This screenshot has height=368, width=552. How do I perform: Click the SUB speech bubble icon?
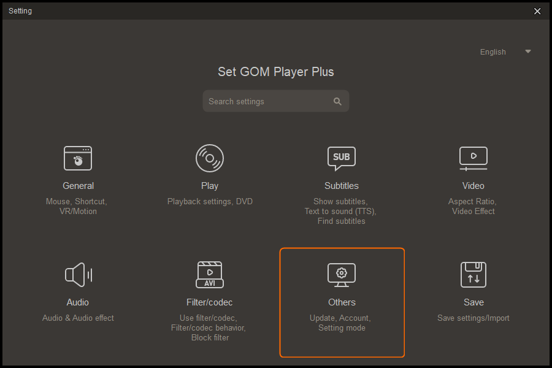(342, 158)
